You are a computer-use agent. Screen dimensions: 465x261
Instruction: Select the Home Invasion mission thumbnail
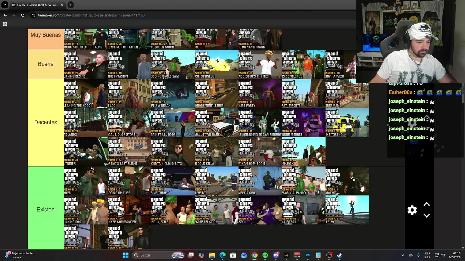129,65
